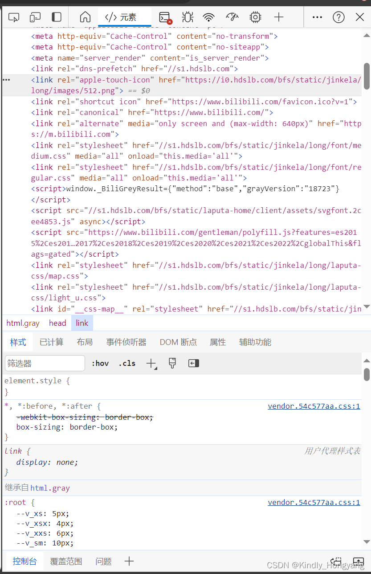Click DOM tree scrollbar down arrow
371x574 pixels.
point(367,307)
